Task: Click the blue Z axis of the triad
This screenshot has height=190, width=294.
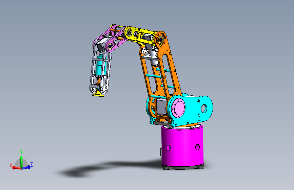Action: click(x=26, y=167)
